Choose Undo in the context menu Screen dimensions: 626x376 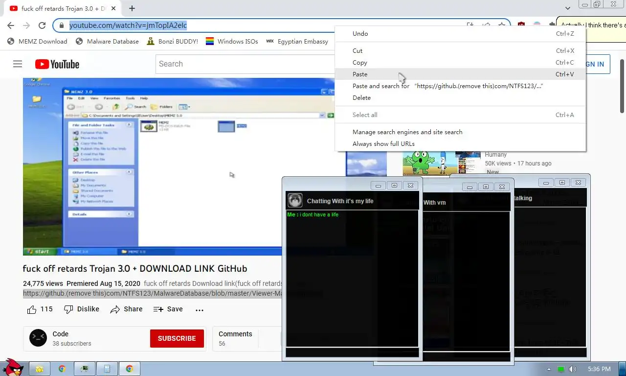460,34
